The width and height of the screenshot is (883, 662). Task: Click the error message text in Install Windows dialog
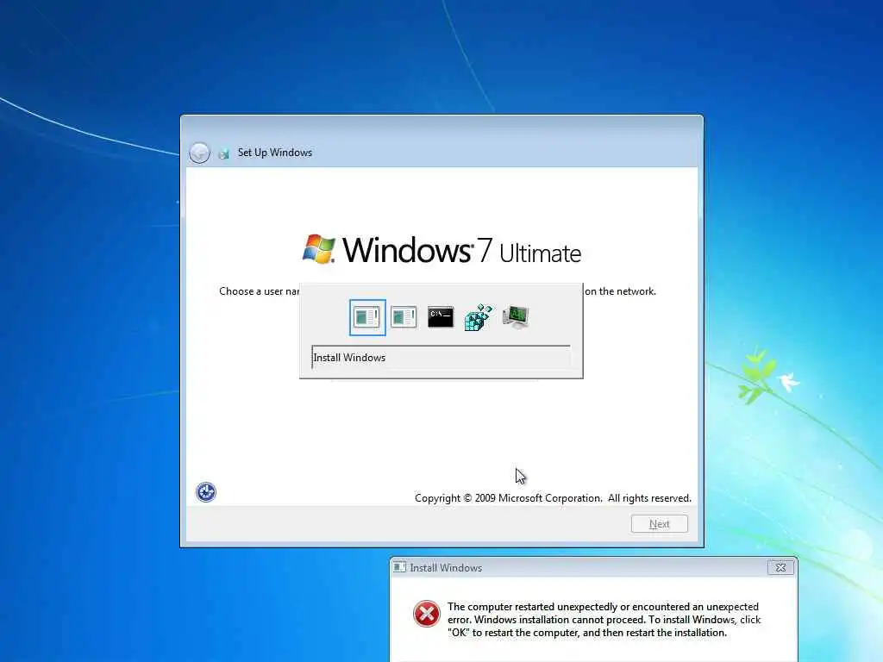604,620
